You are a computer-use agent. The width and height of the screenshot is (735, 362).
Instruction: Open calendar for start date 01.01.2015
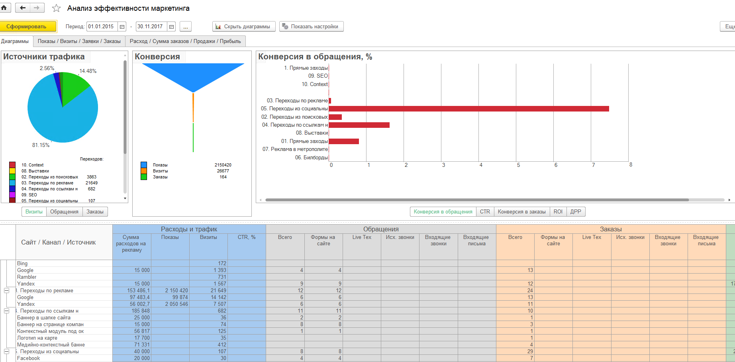click(122, 27)
